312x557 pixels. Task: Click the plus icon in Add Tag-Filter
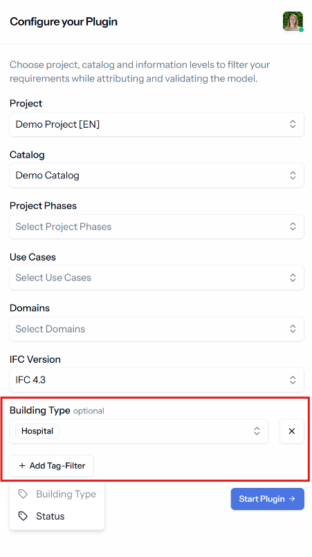(x=22, y=465)
